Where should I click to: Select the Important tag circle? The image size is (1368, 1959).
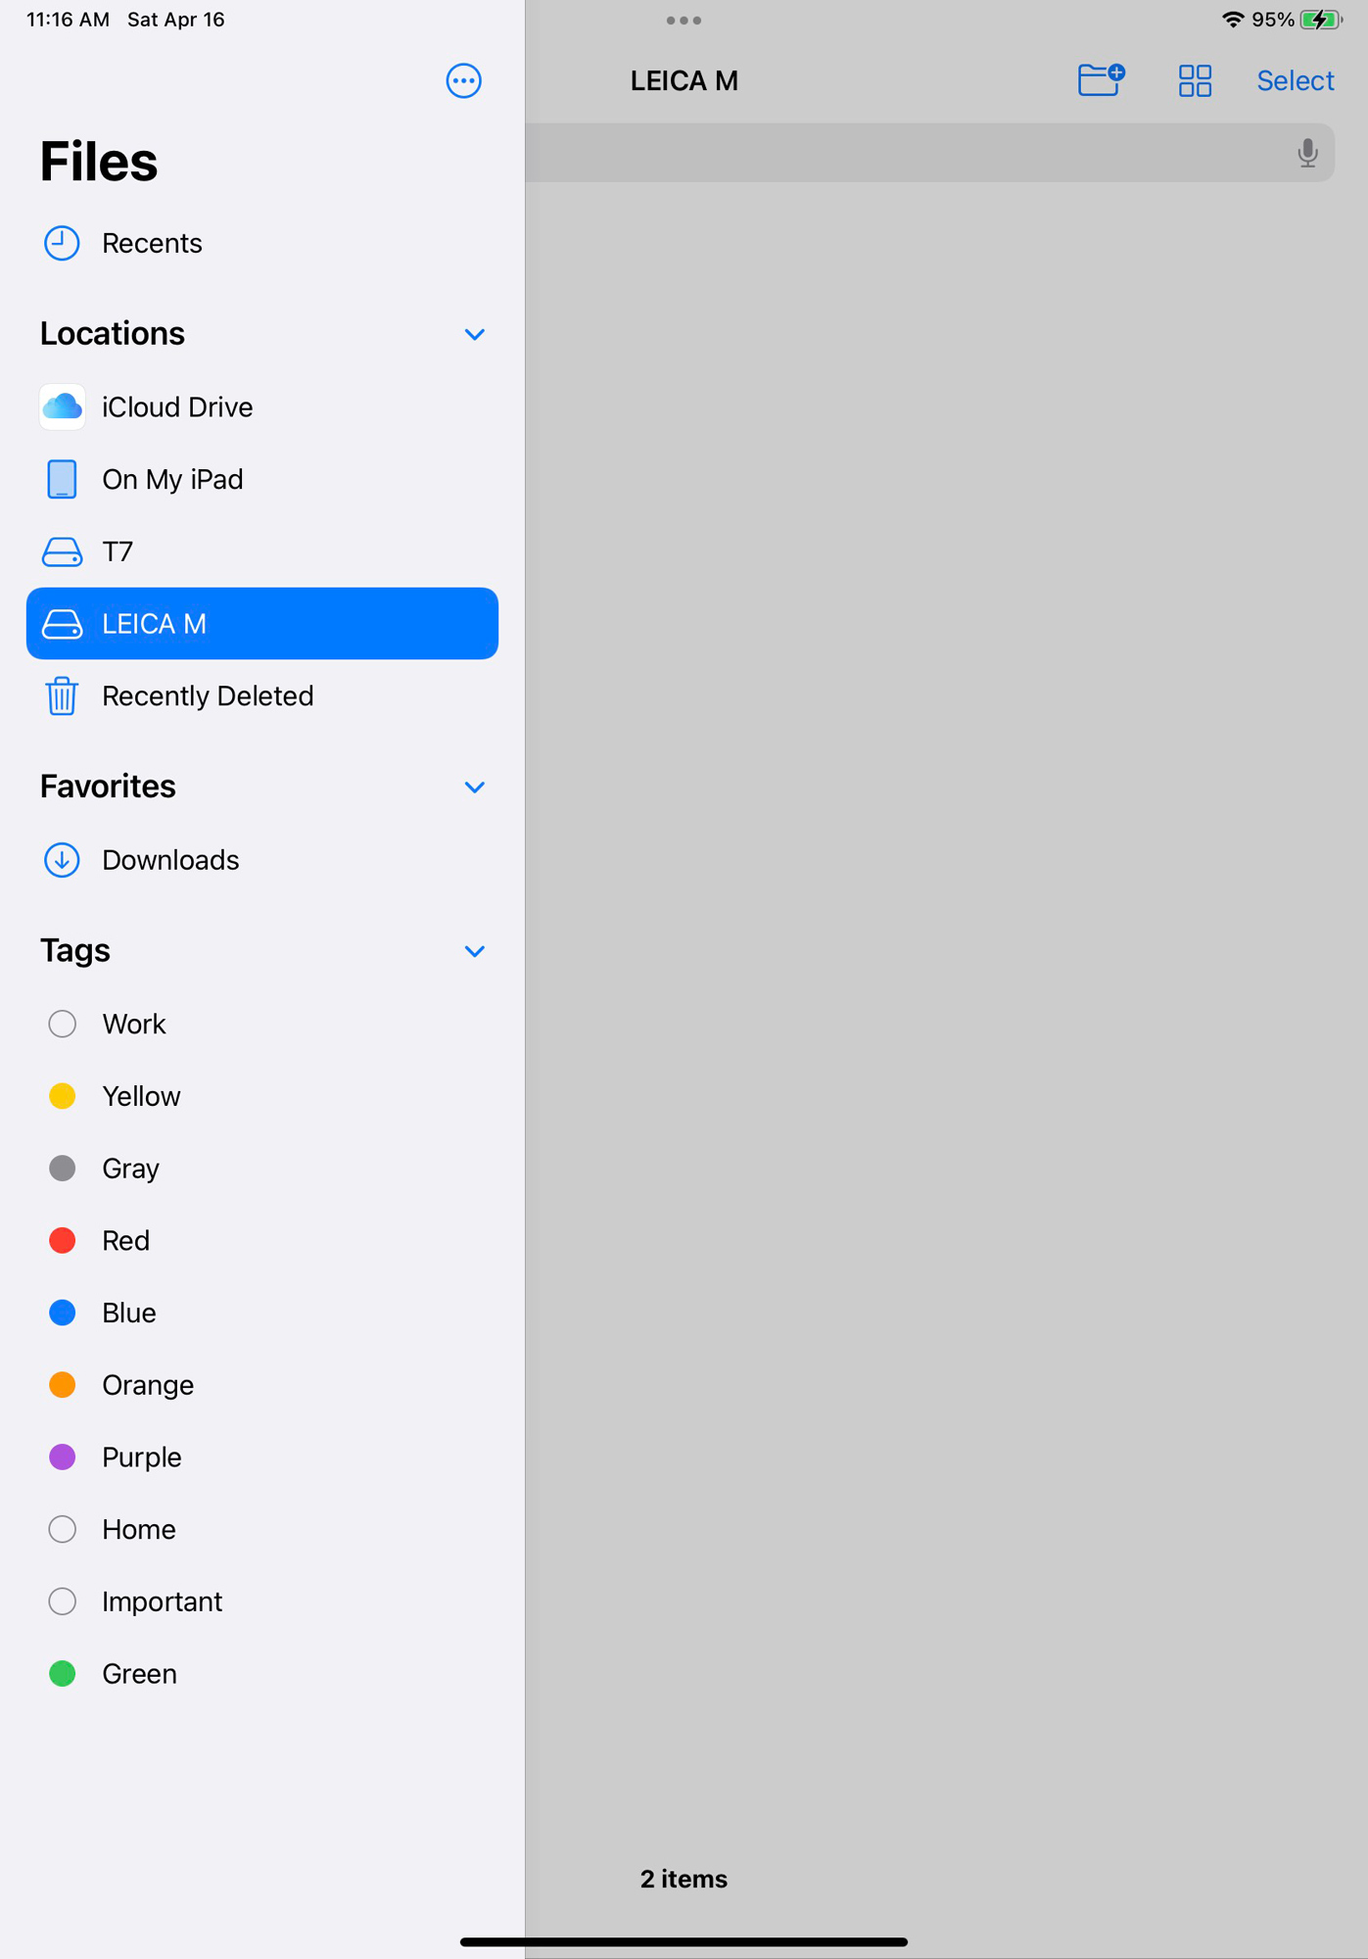point(62,1601)
